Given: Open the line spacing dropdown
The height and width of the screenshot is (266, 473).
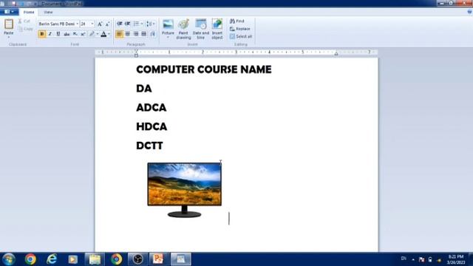Looking at the screenshot, I should [150, 24].
